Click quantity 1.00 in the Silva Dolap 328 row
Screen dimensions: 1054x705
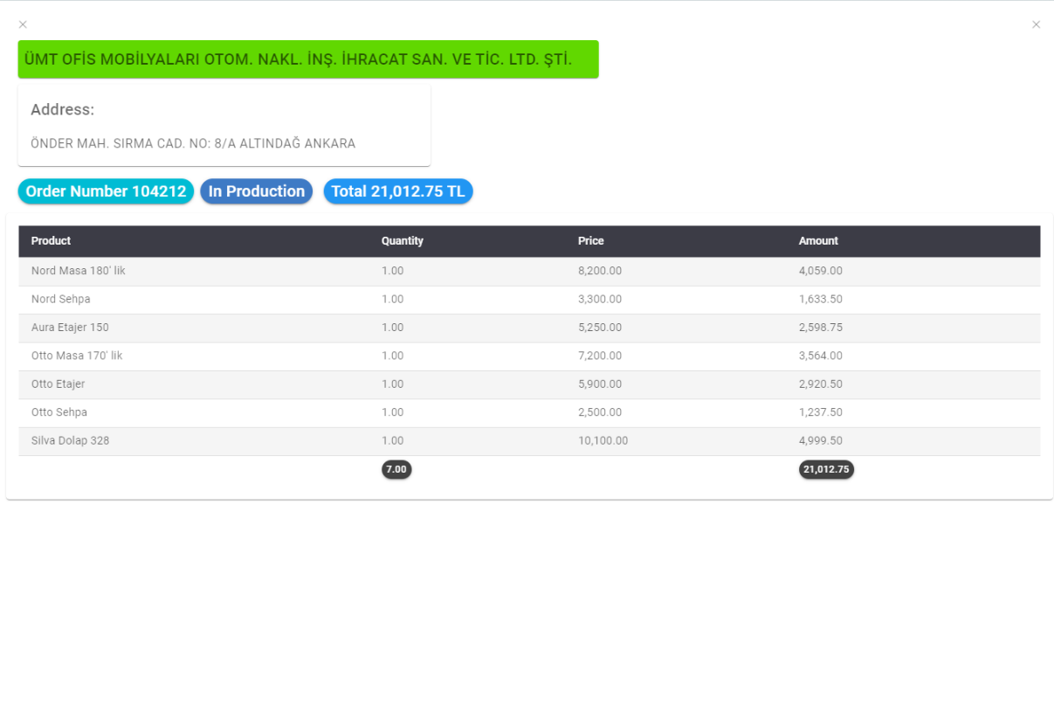pos(393,440)
